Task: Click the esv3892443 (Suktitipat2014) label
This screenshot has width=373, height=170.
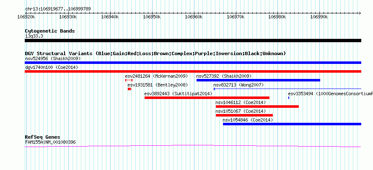Action: [178, 94]
